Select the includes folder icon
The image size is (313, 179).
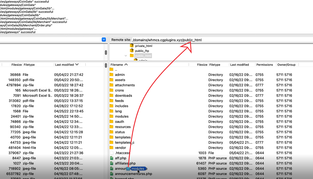pyautogui.click(x=111, y=106)
